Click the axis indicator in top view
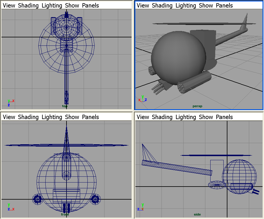264x219 pixels. 10,102
